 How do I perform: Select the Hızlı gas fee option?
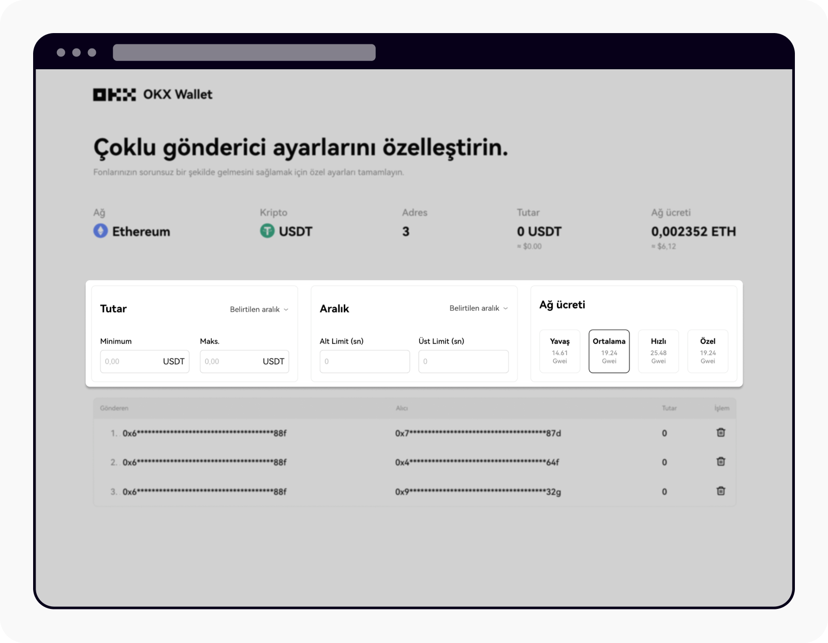click(658, 351)
